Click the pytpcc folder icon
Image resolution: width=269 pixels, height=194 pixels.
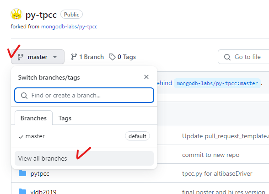coord(22,173)
